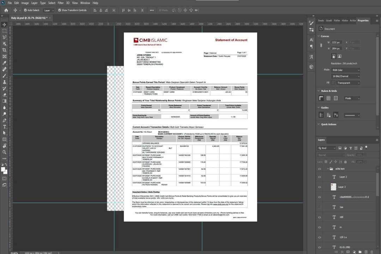Open the Transparent fill dropdown
The width and height of the screenshot is (381, 254).
348,83
